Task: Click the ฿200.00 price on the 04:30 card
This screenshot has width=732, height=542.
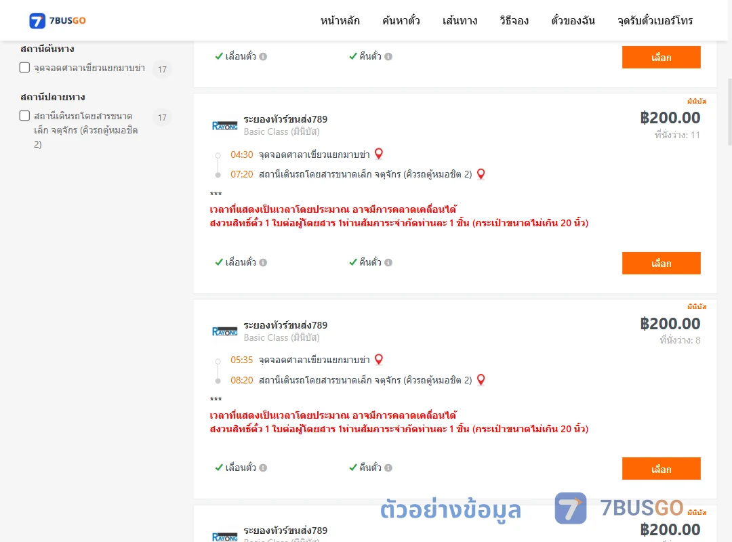Action: pyautogui.click(x=670, y=118)
